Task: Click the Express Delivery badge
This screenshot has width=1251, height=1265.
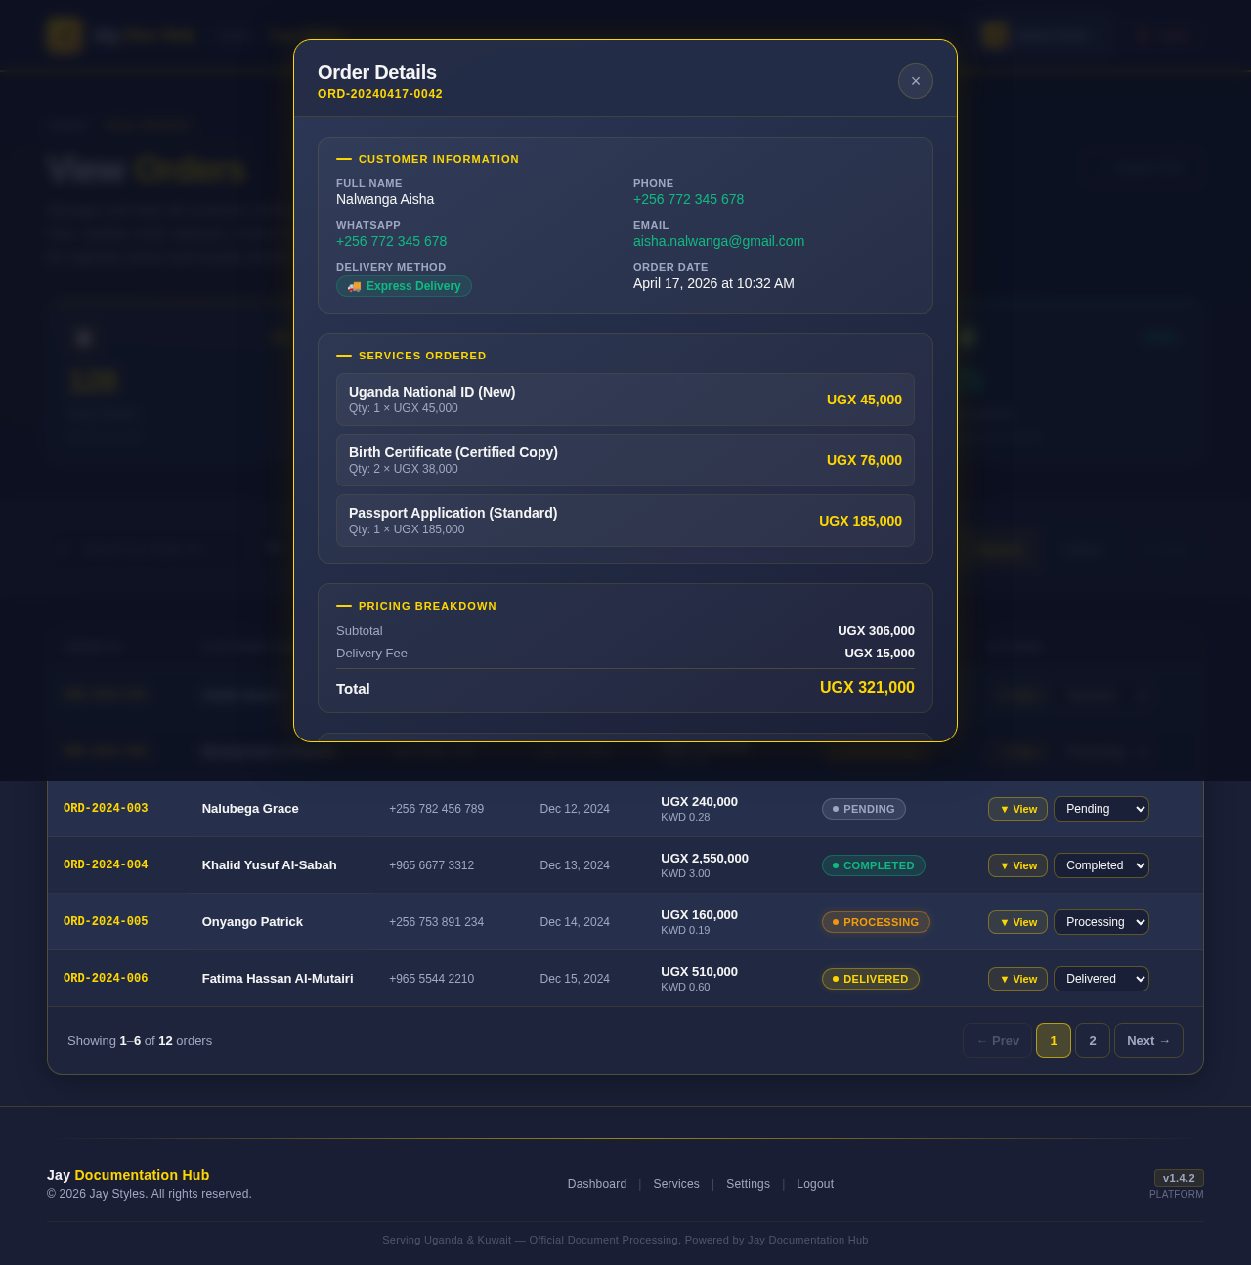Action: [x=404, y=286]
